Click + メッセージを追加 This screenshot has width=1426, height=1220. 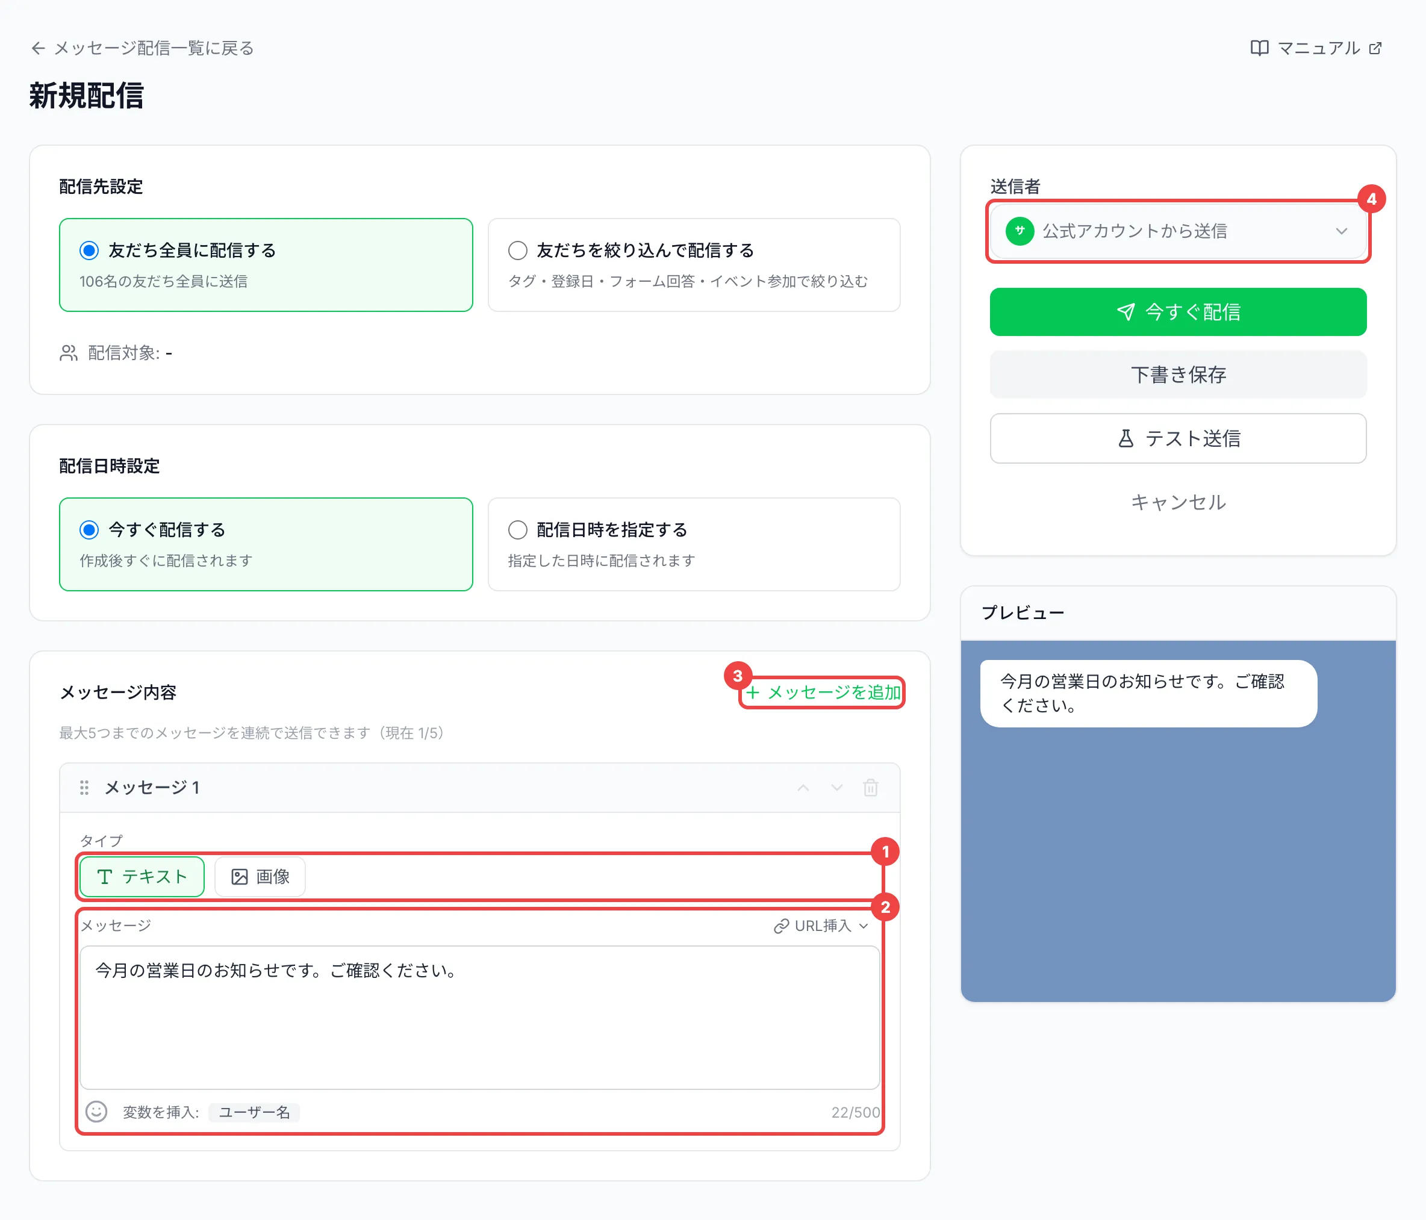(823, 692)
